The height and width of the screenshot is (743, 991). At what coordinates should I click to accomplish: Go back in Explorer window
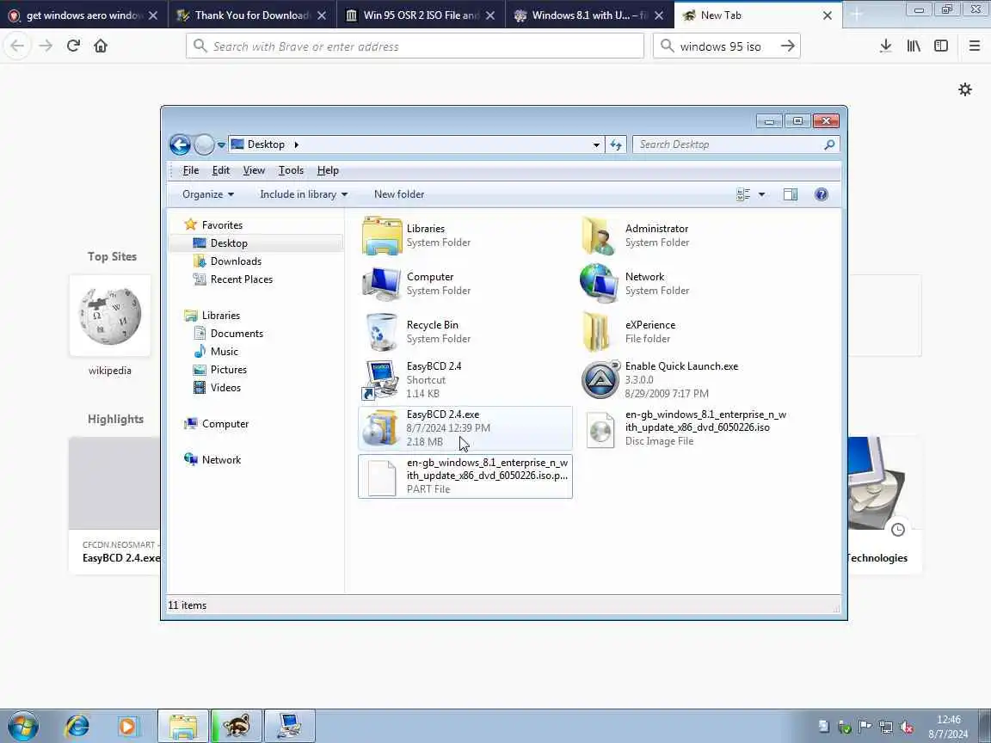tap(180, 144)
